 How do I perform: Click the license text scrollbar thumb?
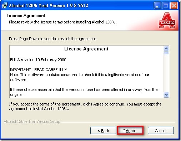[166, 53]
